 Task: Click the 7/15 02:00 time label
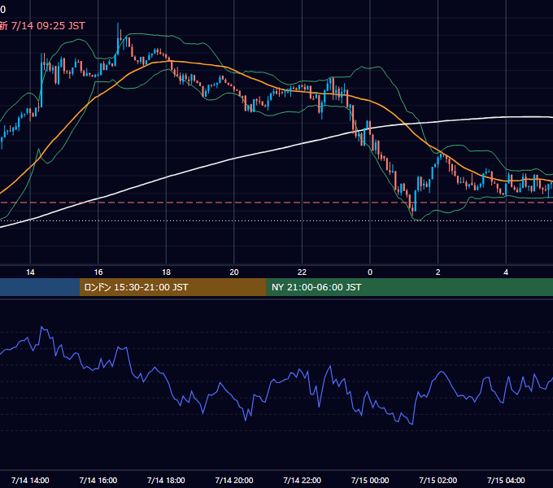pos(438,480)
